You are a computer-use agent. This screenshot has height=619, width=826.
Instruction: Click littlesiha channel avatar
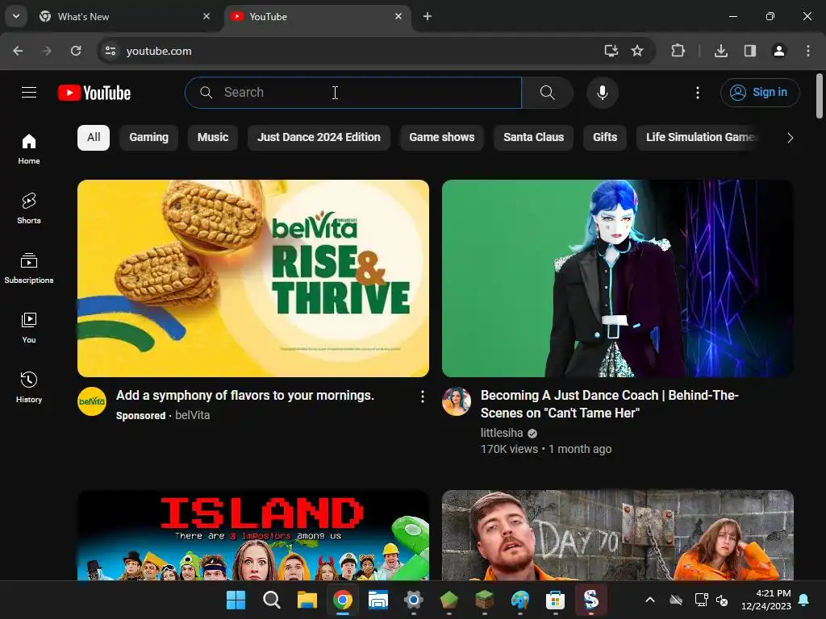coord(457,401)
